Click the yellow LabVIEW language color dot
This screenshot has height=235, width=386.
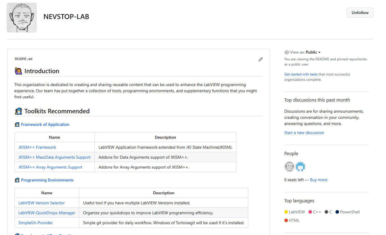coord(286,212)
